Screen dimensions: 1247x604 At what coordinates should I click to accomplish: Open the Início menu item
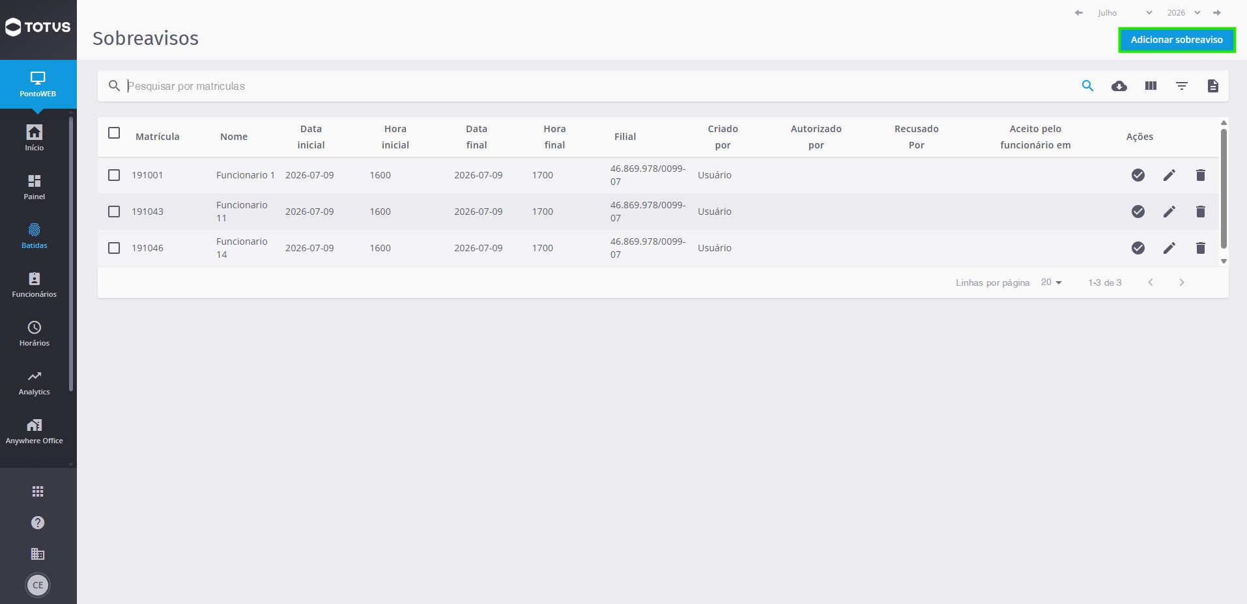point(35,138)
